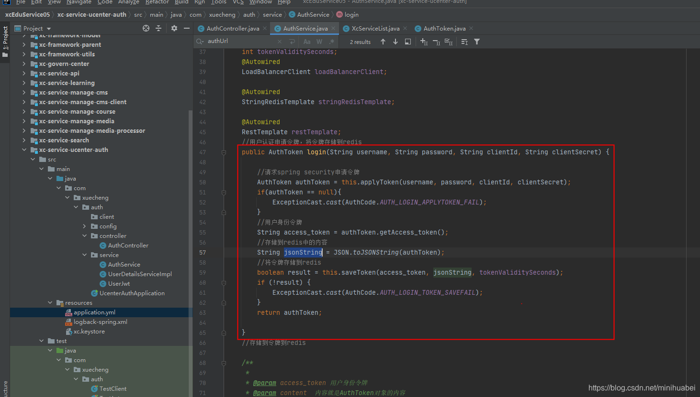Click xc-service-ucenter-auth breadcrumb
The height and width of the screenshot is (397, 700).
click(x=92, y=15)
